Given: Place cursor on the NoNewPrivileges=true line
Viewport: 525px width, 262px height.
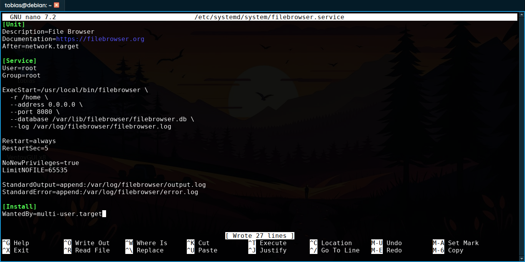Looking at the screenshot, I should coord(40,163).
